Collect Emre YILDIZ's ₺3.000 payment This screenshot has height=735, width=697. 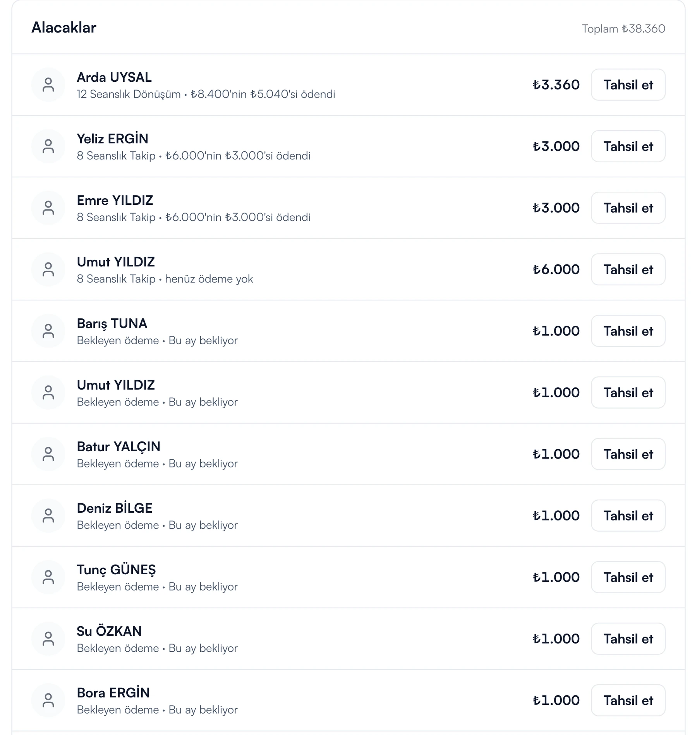[628, 208]
